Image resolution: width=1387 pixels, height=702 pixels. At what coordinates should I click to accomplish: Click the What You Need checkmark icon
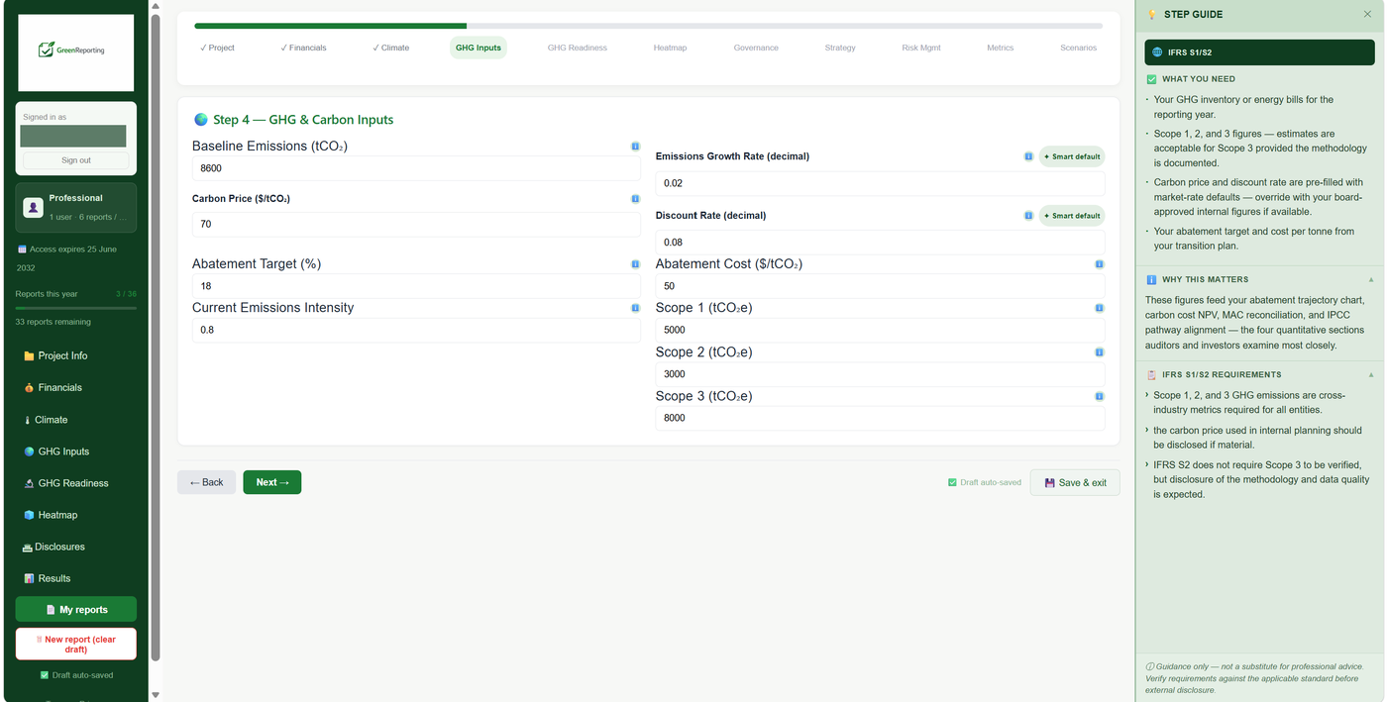[1151, 79]
